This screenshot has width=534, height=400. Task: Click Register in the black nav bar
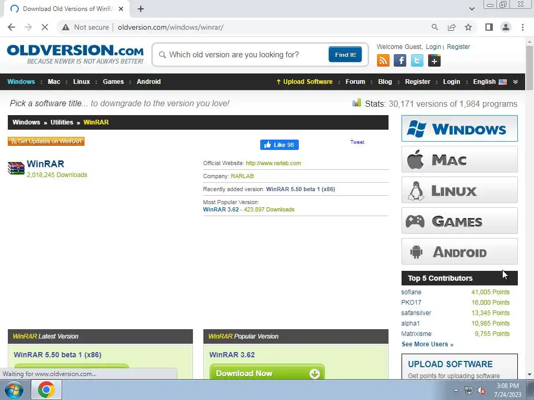[x=418, y=82]
